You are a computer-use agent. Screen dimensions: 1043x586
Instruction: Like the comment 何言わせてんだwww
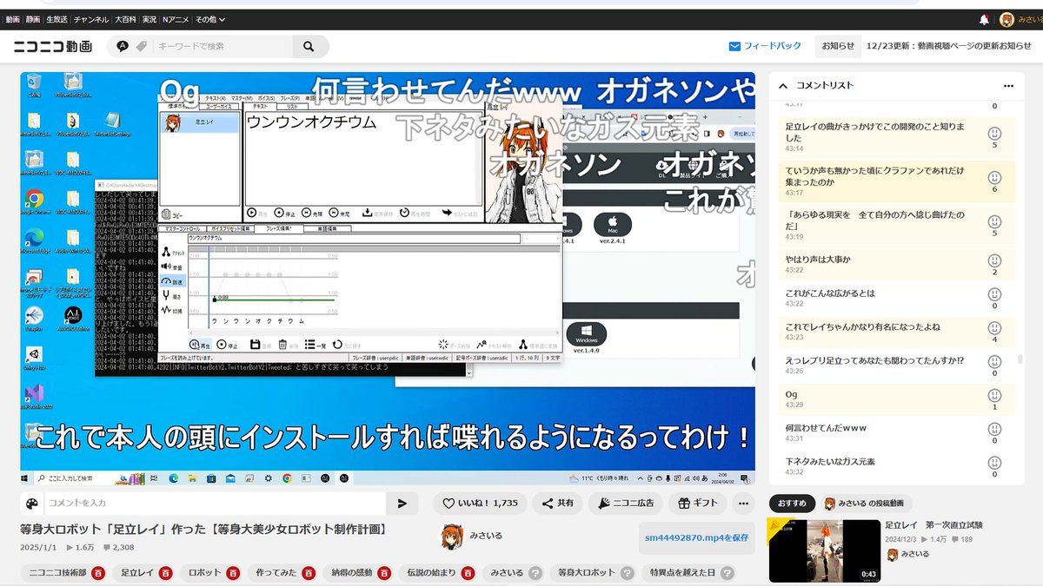click(995, 429)
